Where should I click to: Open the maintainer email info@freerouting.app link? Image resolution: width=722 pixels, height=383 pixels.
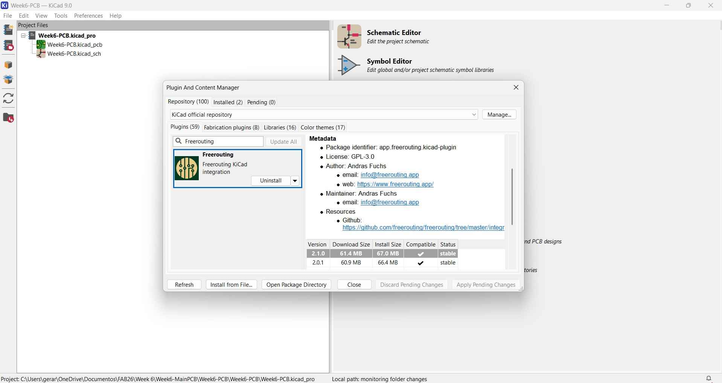(390, 202)
